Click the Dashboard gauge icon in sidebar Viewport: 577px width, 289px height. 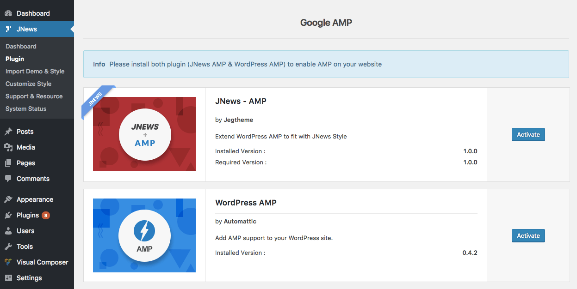click(x=8, y=13)
